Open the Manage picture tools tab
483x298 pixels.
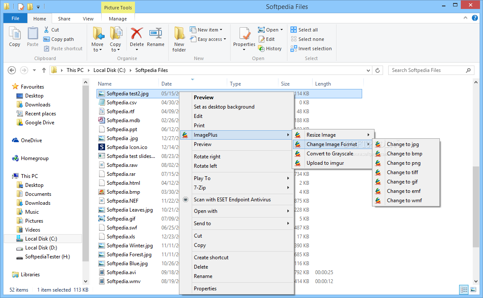tap(118, 19)
